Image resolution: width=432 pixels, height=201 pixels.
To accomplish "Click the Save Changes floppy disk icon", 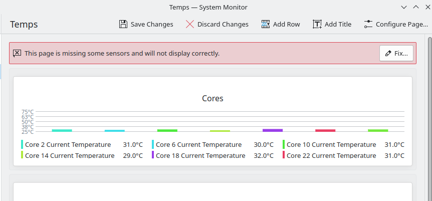I will click(123, 24).
